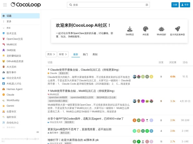
Task: Open 福利专区 category in sidebar
Action: click(11, 117)
